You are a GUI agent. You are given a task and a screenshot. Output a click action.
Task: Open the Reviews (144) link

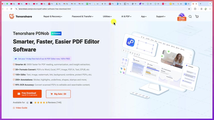coord(55,102)
